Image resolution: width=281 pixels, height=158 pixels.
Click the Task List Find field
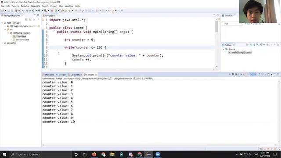pos(232,24)
